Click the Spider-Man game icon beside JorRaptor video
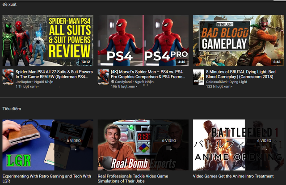Screen dimensions: 286x185 coord(8,77)
